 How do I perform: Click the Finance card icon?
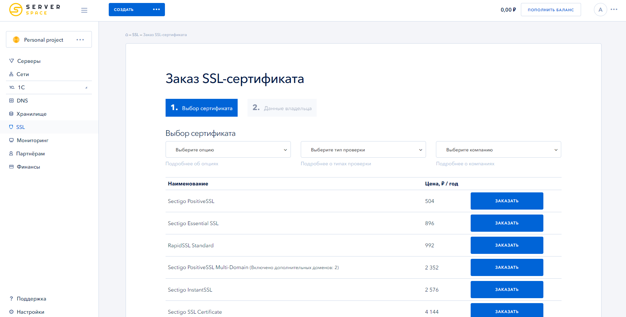[11, 167]
